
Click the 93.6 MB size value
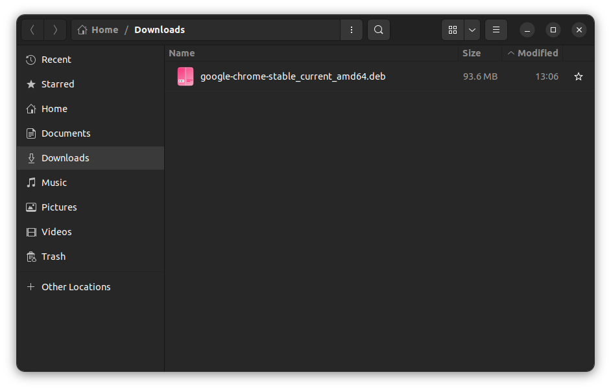coord(480,76)
